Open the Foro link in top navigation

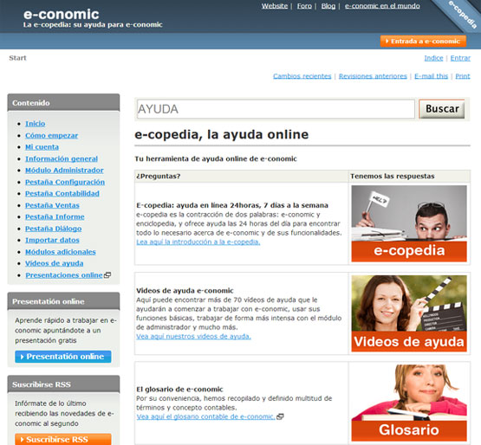coord(304,6)
